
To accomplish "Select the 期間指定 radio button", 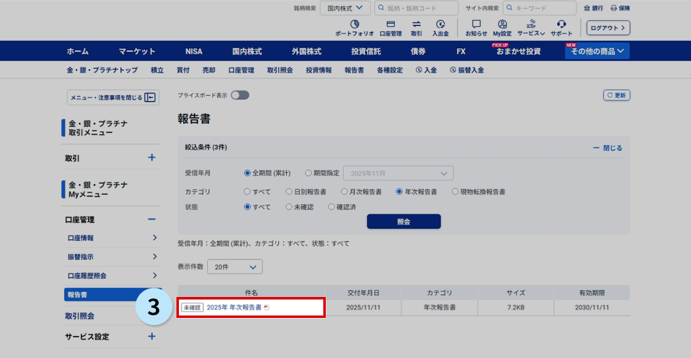I will 308,173.
